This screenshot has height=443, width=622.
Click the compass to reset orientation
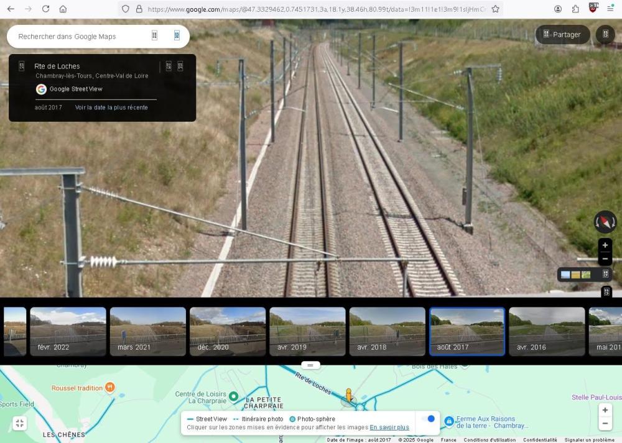click(605, 222)
